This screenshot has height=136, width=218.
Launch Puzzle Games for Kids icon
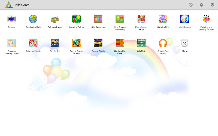coord(77,43)
